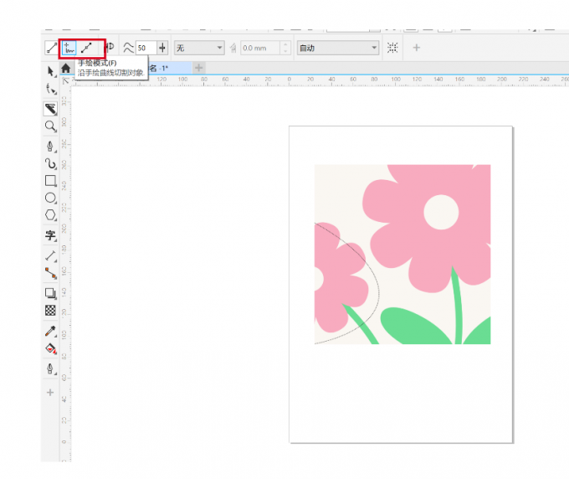Add a new document tab
Viewport: 569px width, 479px height.
(198, 68)
